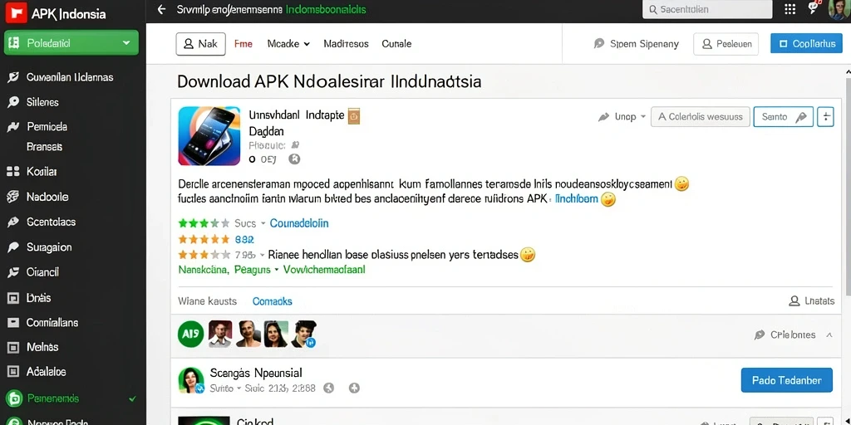
Task: Open the Inchtbom link
Action: 577,199
